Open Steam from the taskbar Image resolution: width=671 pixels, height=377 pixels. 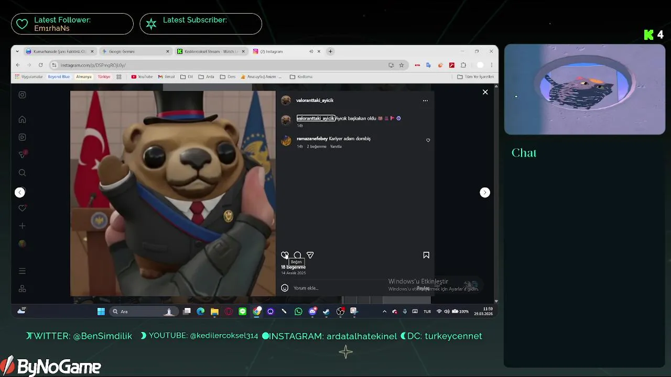coord(326,312)
